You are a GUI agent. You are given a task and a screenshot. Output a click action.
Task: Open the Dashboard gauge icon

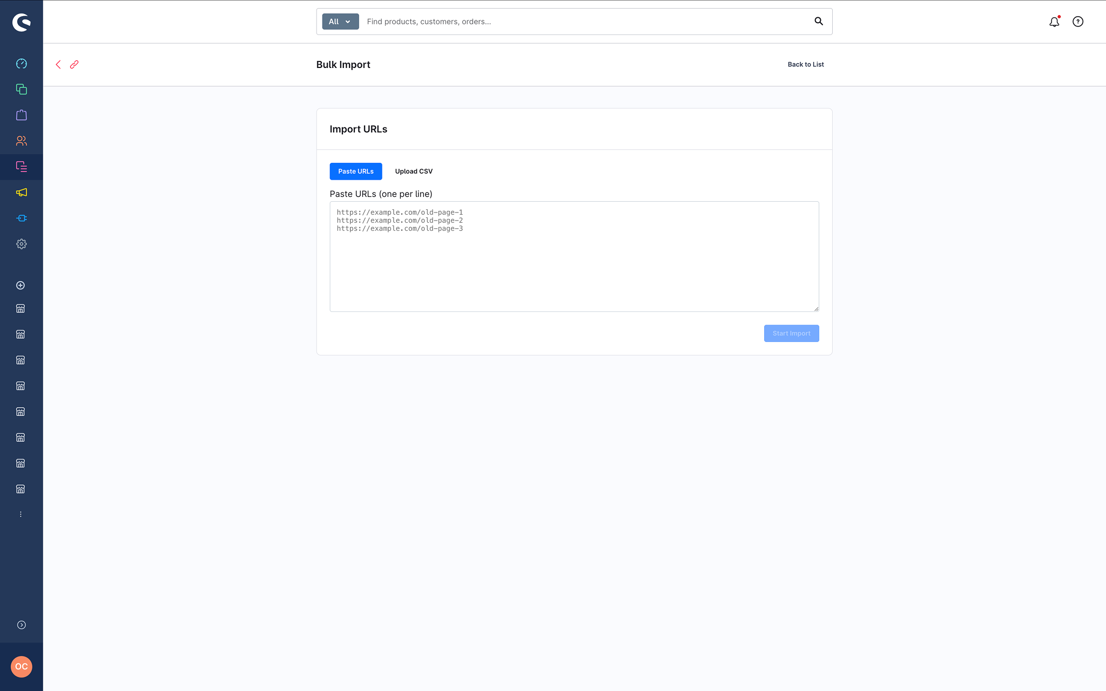[22, 64]
